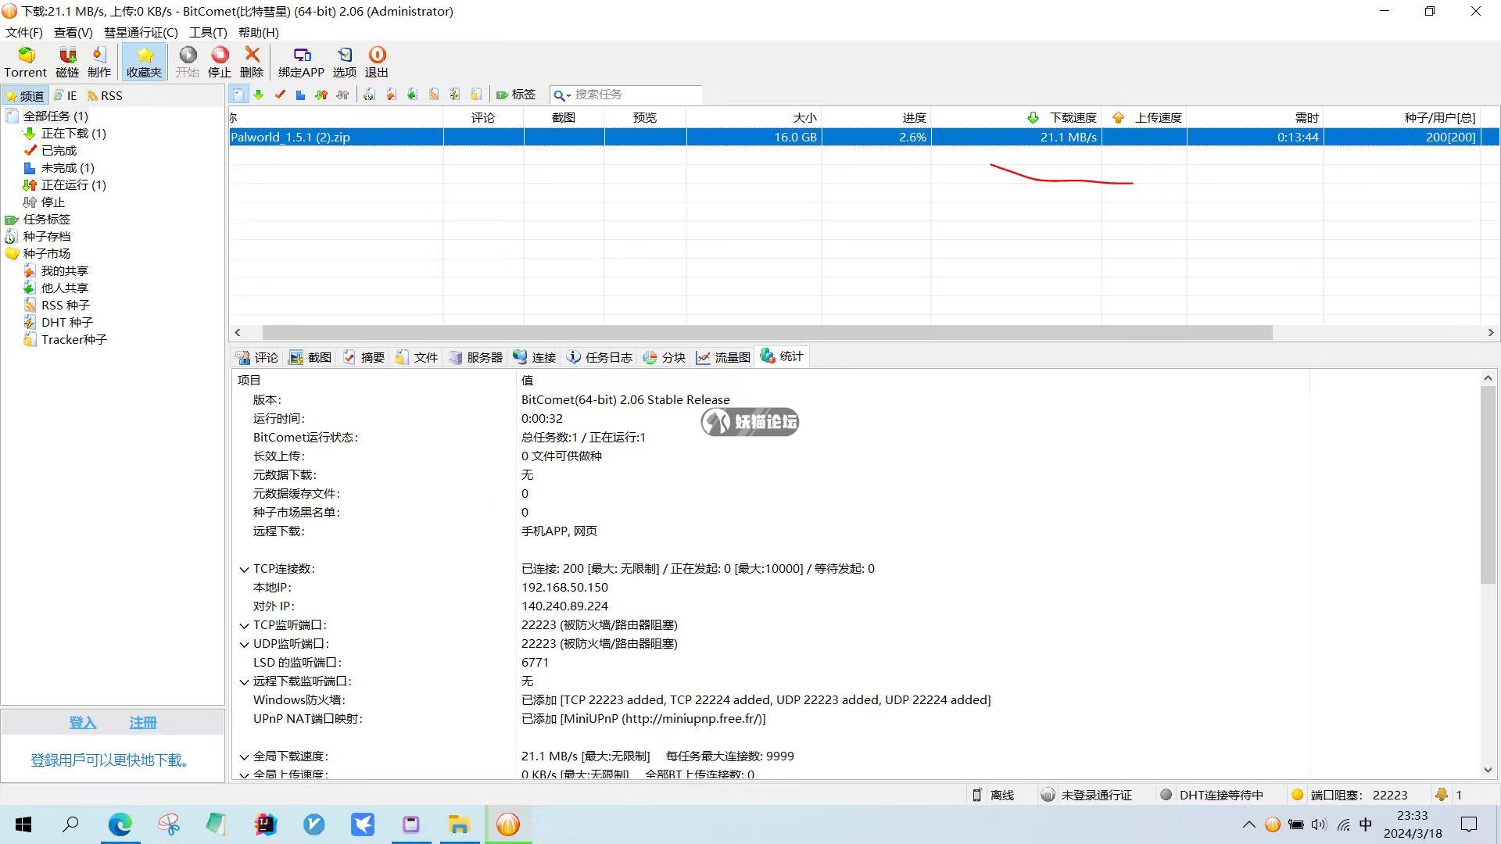
Task: Select 正在下载 (1) tree item
Action: click(x=73, y=134)
